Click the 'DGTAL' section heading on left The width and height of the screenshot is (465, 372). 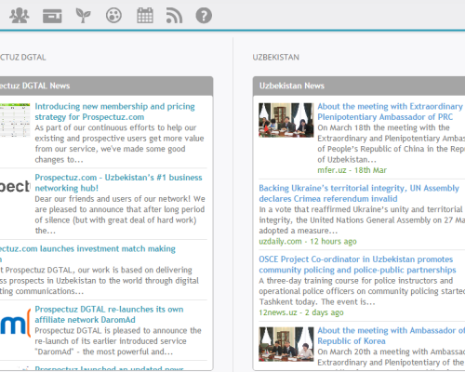point(23,58)
